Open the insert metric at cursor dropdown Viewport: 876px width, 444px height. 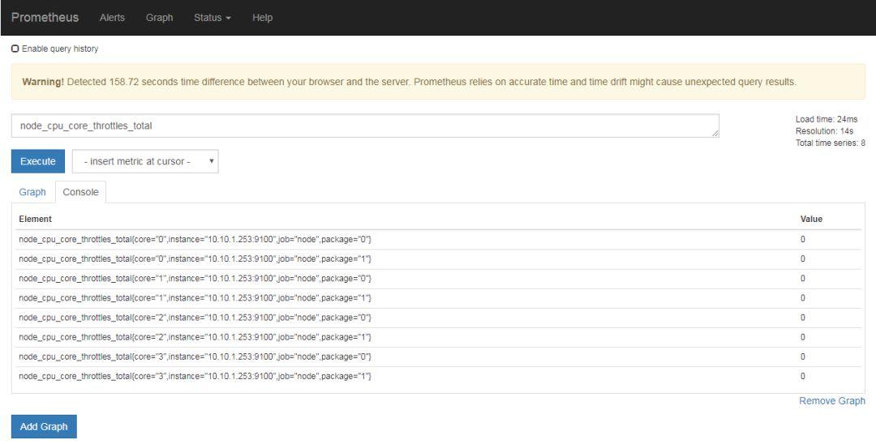[145, 161]
